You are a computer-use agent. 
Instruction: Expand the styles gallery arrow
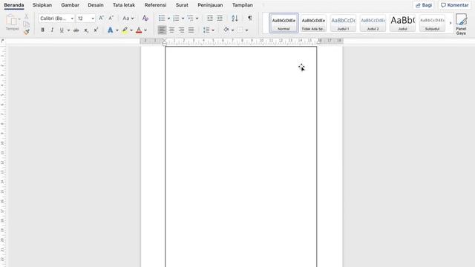click(451, 23)
